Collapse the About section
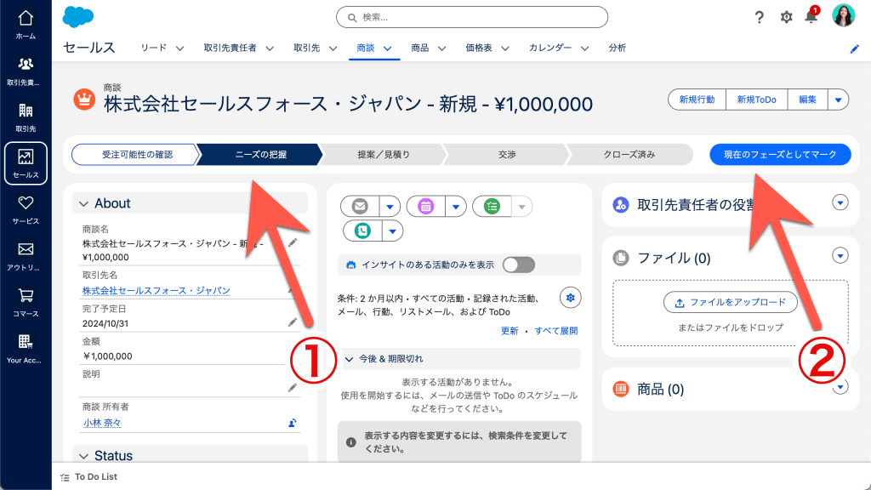This screenshot has height=490, width=871. [x=83, y=204]
